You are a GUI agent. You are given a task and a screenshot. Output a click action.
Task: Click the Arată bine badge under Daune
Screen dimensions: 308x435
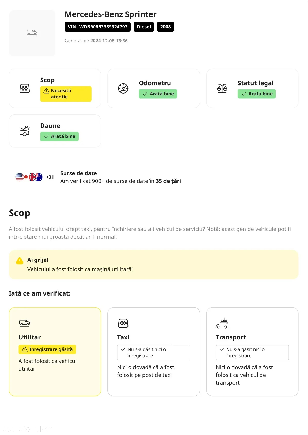tap(59, 136)
